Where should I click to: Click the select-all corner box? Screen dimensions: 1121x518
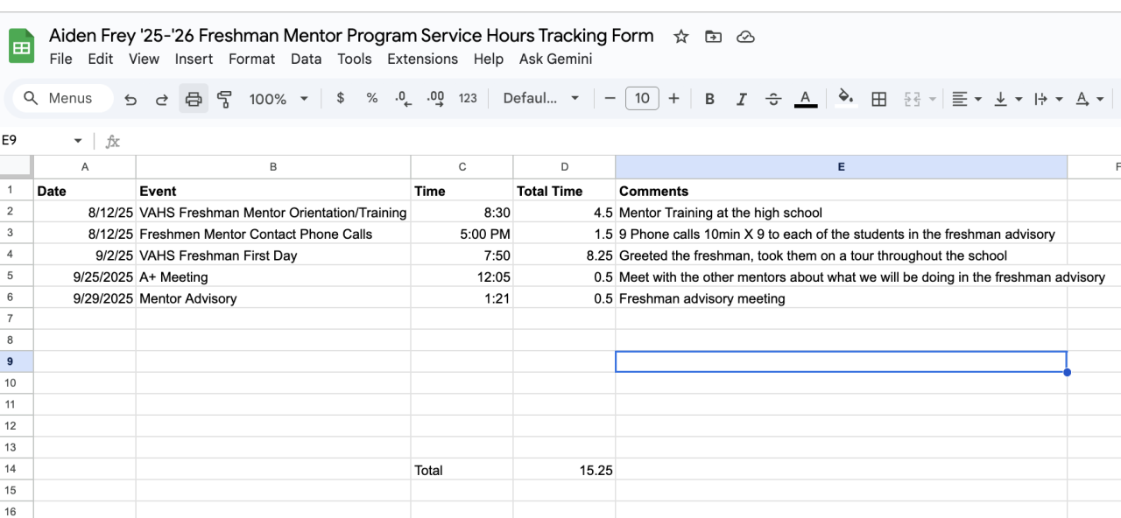17,167
